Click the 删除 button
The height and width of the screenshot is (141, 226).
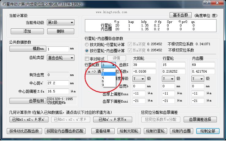pos(61,31)
